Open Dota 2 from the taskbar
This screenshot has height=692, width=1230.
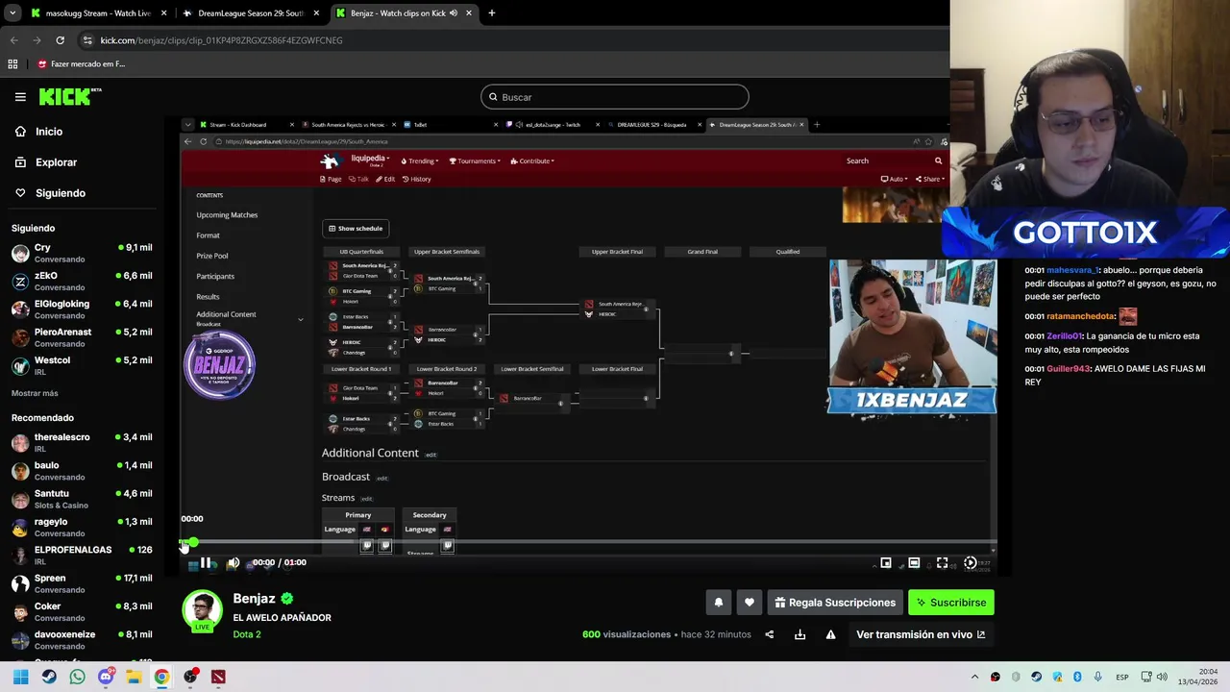tap(218, 677)
